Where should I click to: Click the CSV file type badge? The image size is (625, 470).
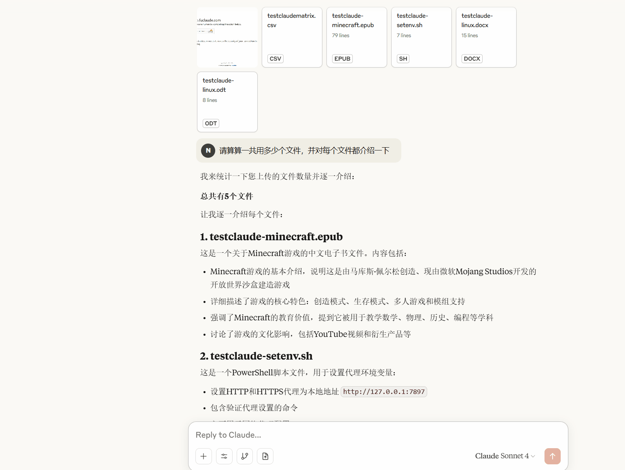pos(275,59)
